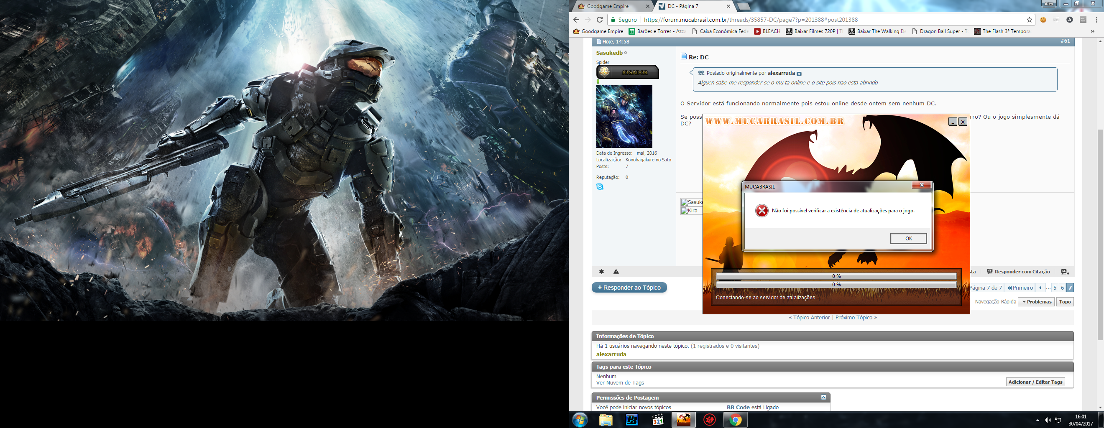The width and height of the screenshot is (1104, 428).
Task: Click OK in the MUCABRASIL error dialog
Action: click(x=908, y=239)
